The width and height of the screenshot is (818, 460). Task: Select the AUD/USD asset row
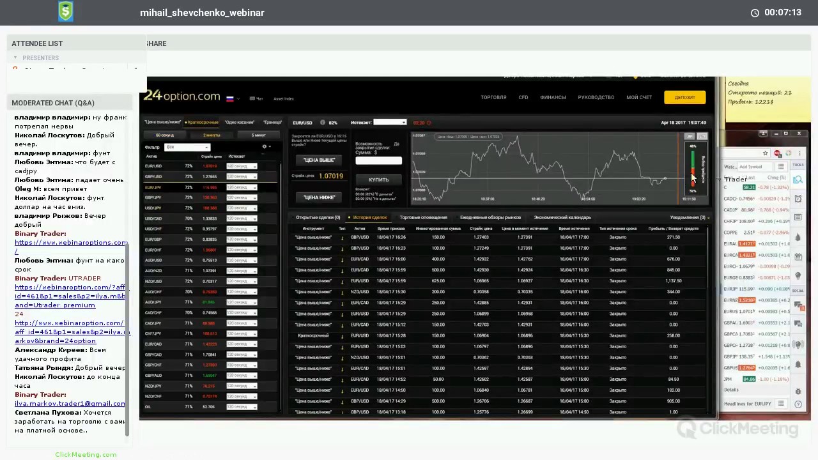[211, 260]
